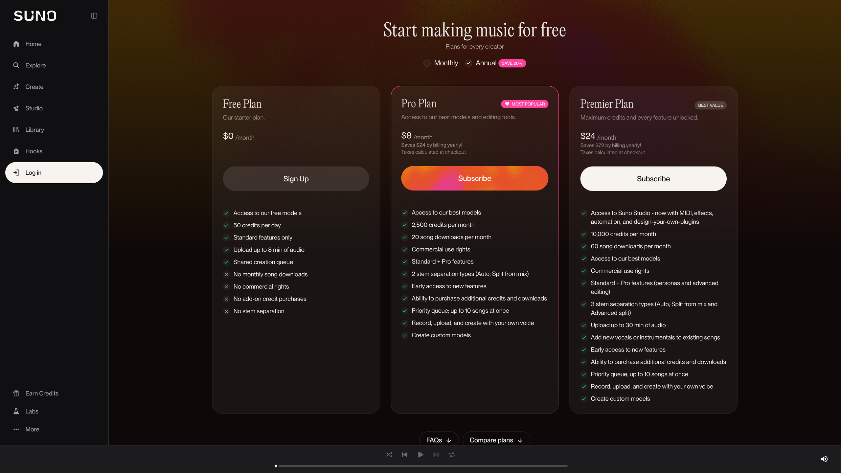
Task: Open the Home menu item
Action: pos(54,44)
